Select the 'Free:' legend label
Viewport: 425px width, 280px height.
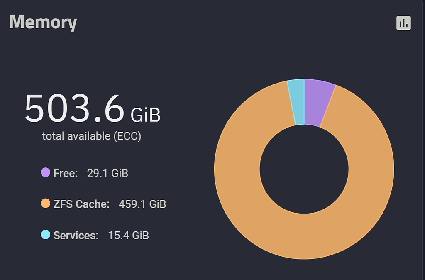66,173
